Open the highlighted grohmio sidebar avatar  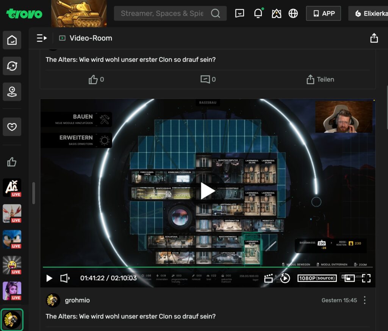tap(12, 320)
